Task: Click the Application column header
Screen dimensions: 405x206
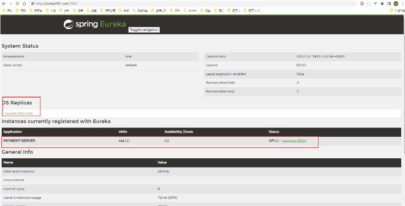Action: click(13, 132)
